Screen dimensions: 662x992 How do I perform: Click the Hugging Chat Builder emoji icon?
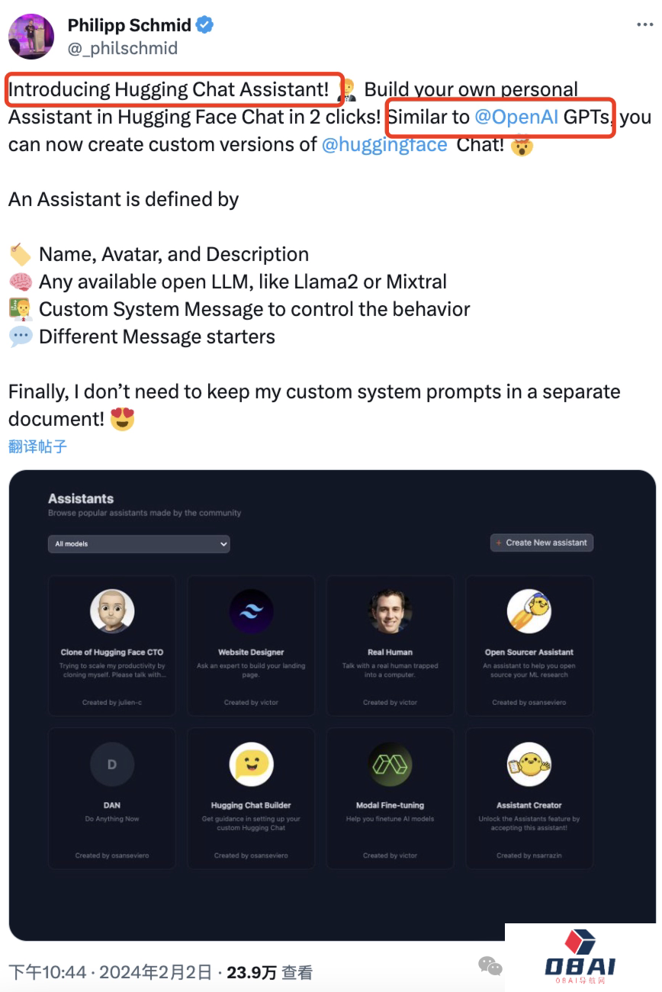pyautogui.click(x=251, y=764)
